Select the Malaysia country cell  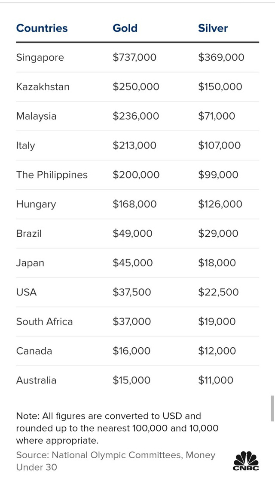(x=36, y=116)
